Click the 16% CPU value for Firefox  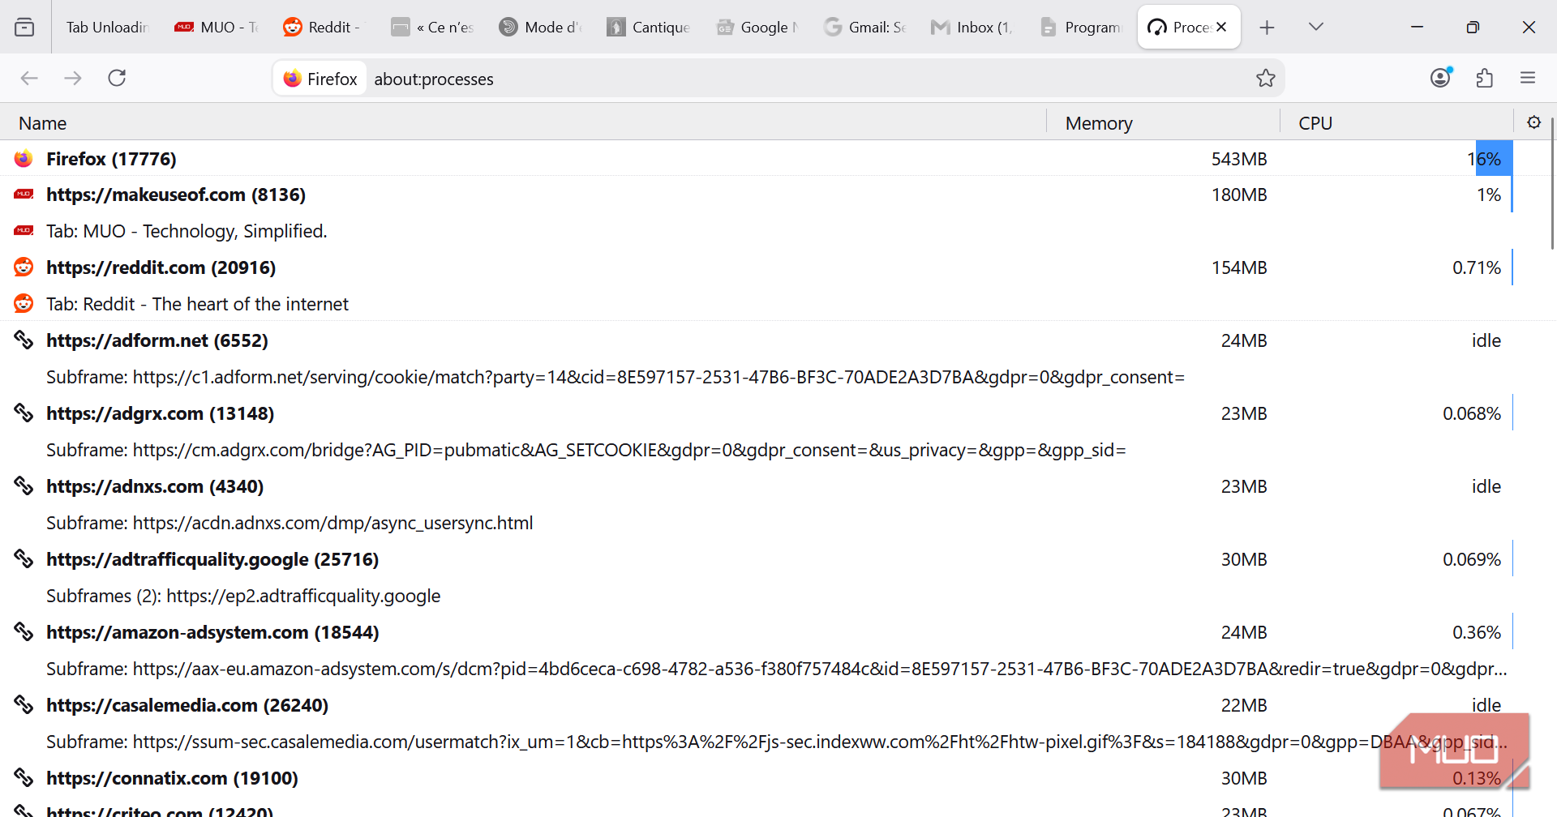1484,159
